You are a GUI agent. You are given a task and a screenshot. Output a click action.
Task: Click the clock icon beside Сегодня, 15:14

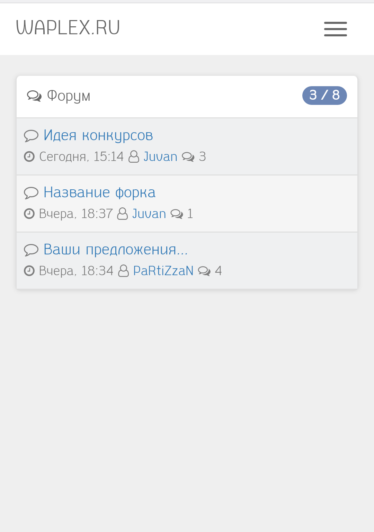coord(29,157)
